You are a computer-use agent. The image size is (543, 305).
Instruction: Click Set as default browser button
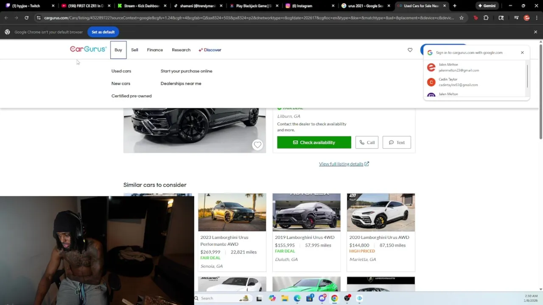[x=103, y=32]
